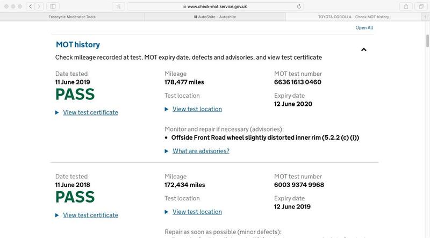Click Safari's forward navigation arrow
430x238 pixels.
click(40, 6)
